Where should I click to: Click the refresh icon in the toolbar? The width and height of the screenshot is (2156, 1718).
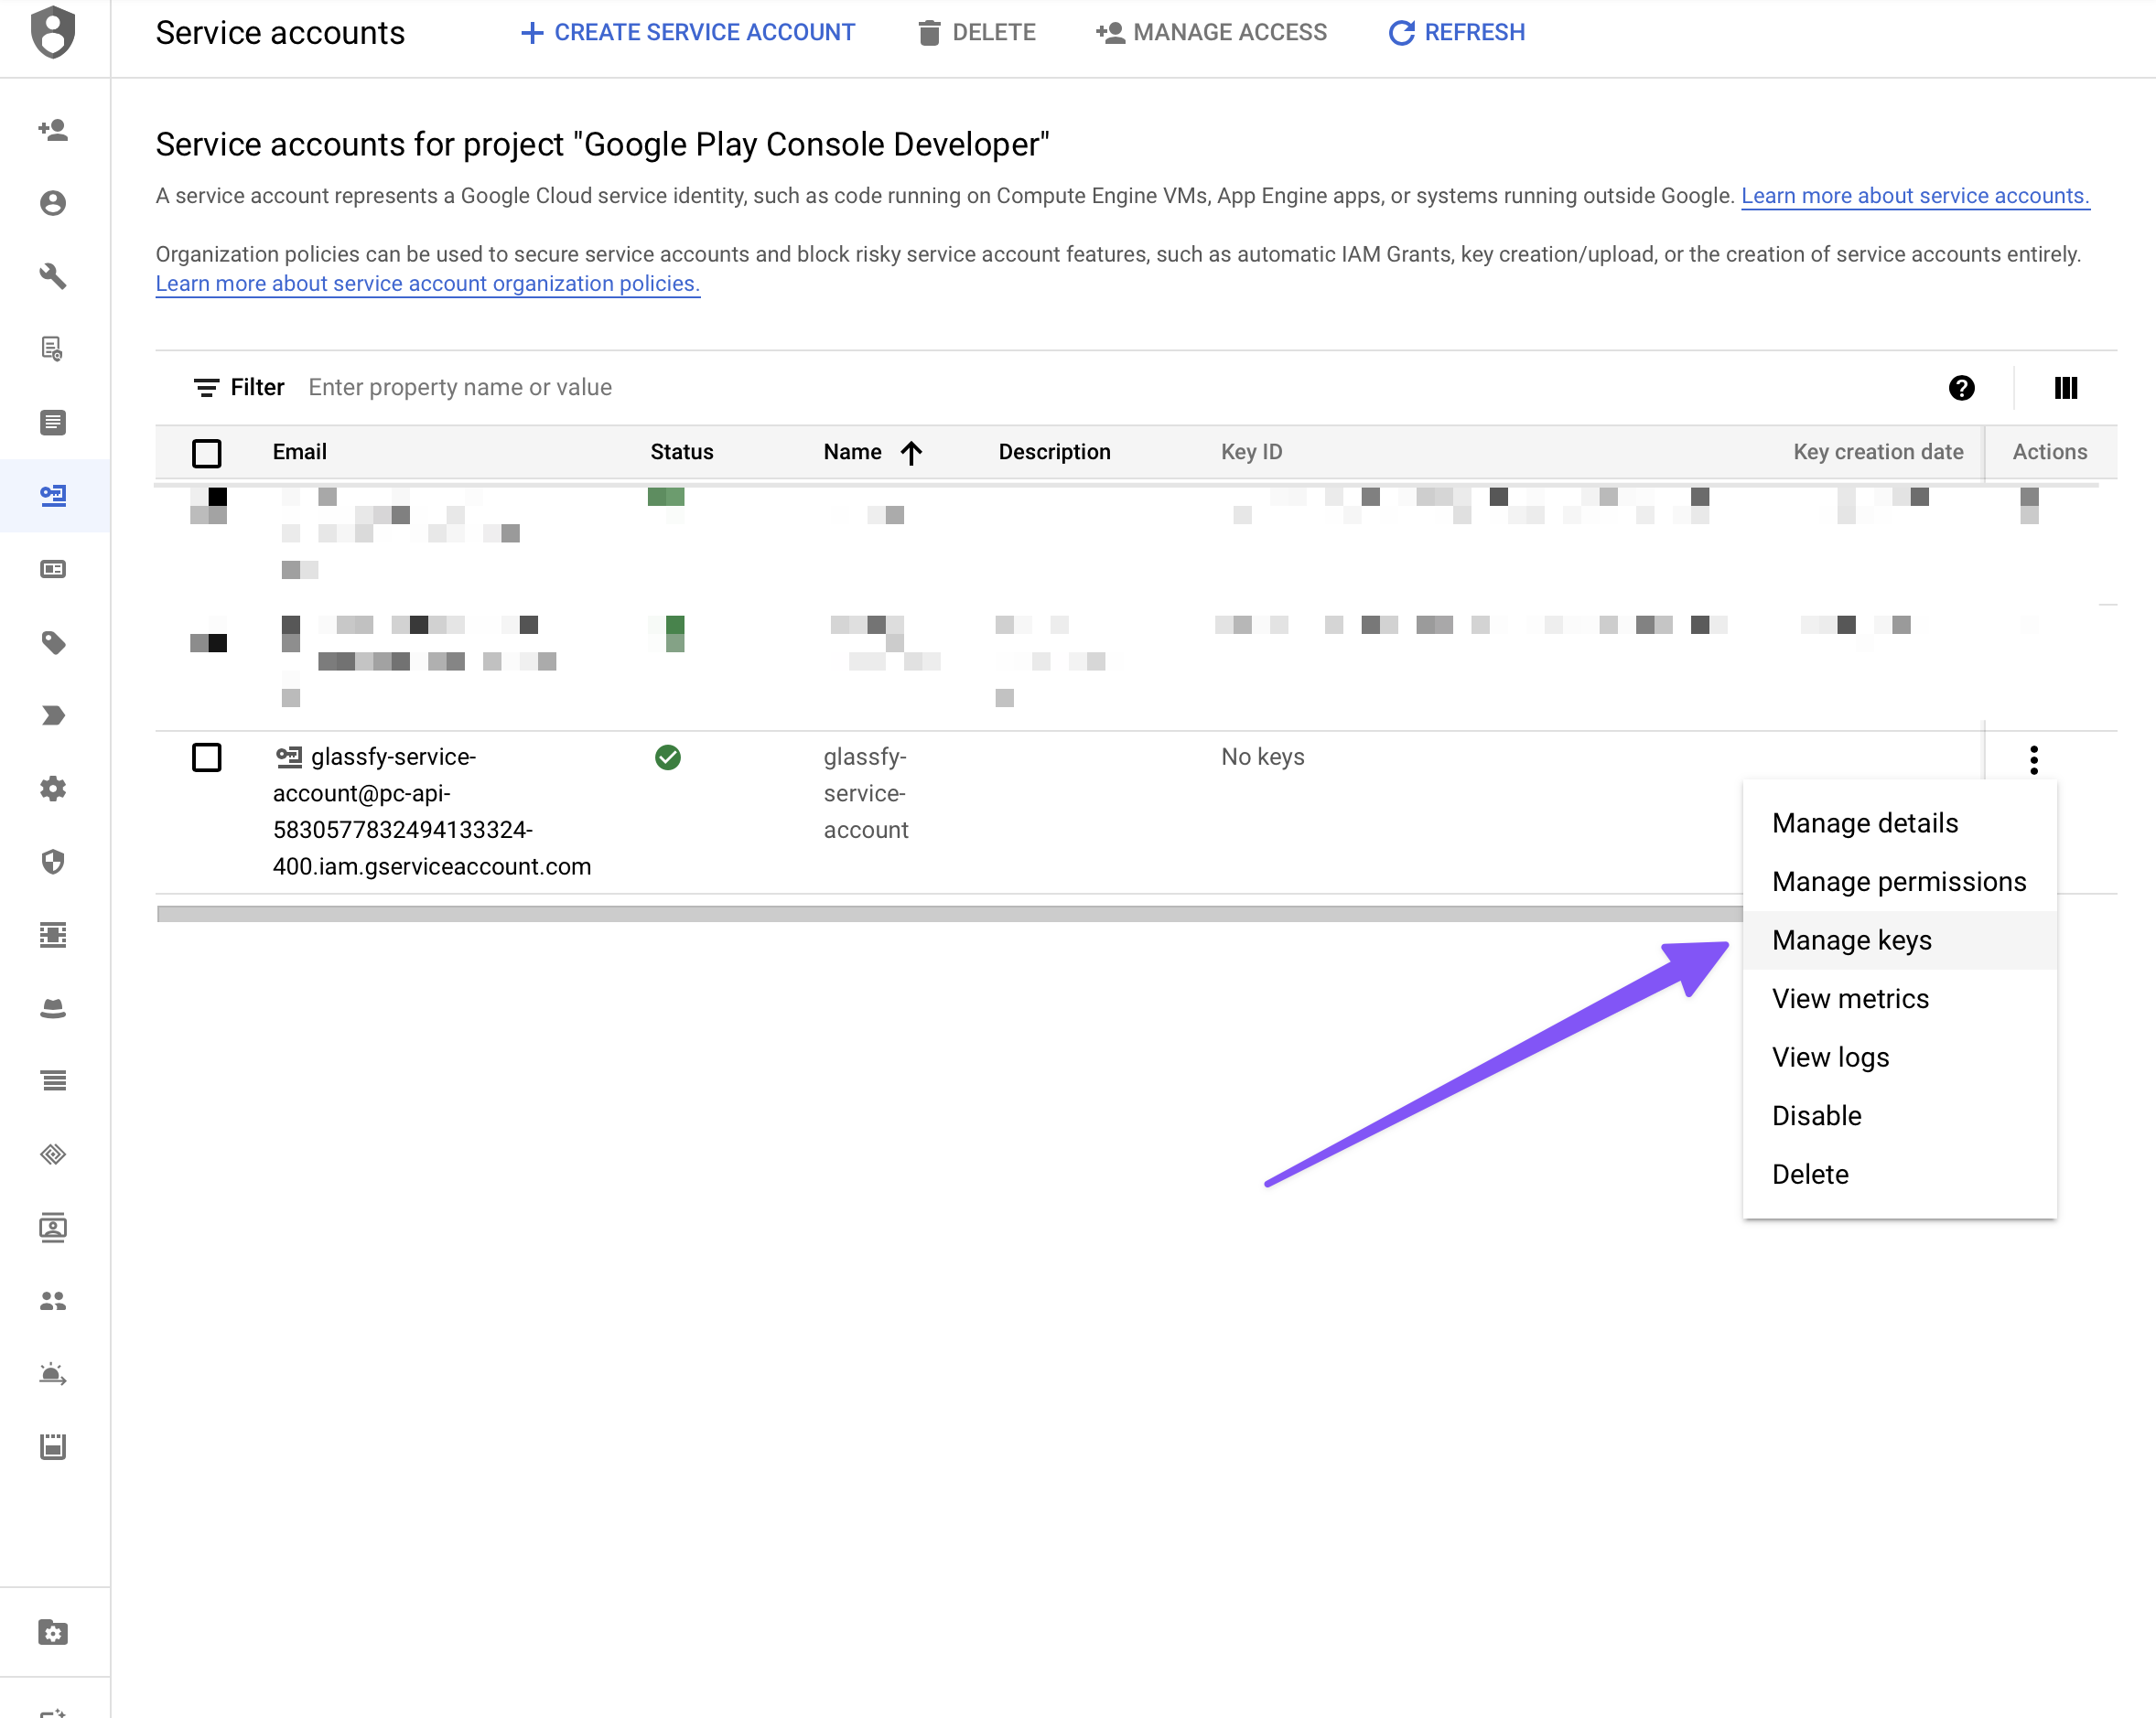1401,33
